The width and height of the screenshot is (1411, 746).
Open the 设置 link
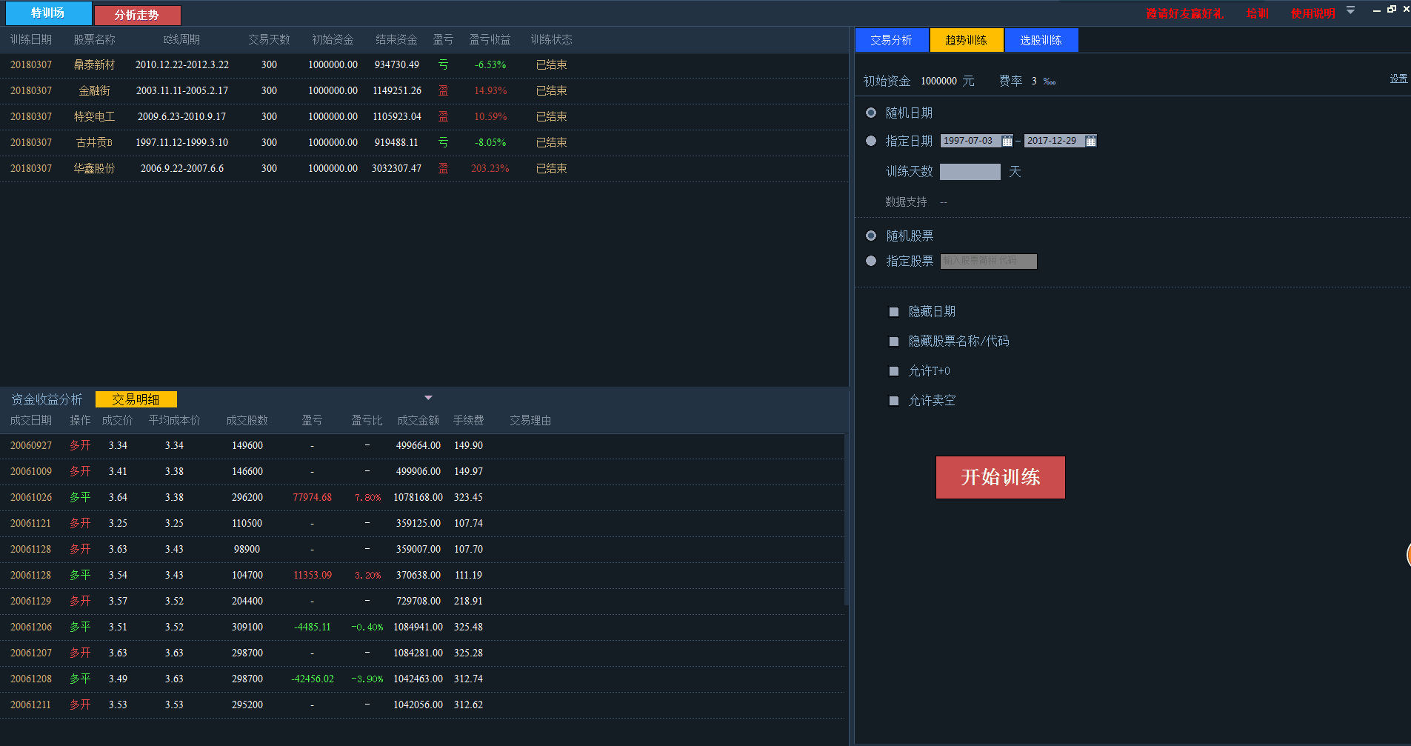1398,79
